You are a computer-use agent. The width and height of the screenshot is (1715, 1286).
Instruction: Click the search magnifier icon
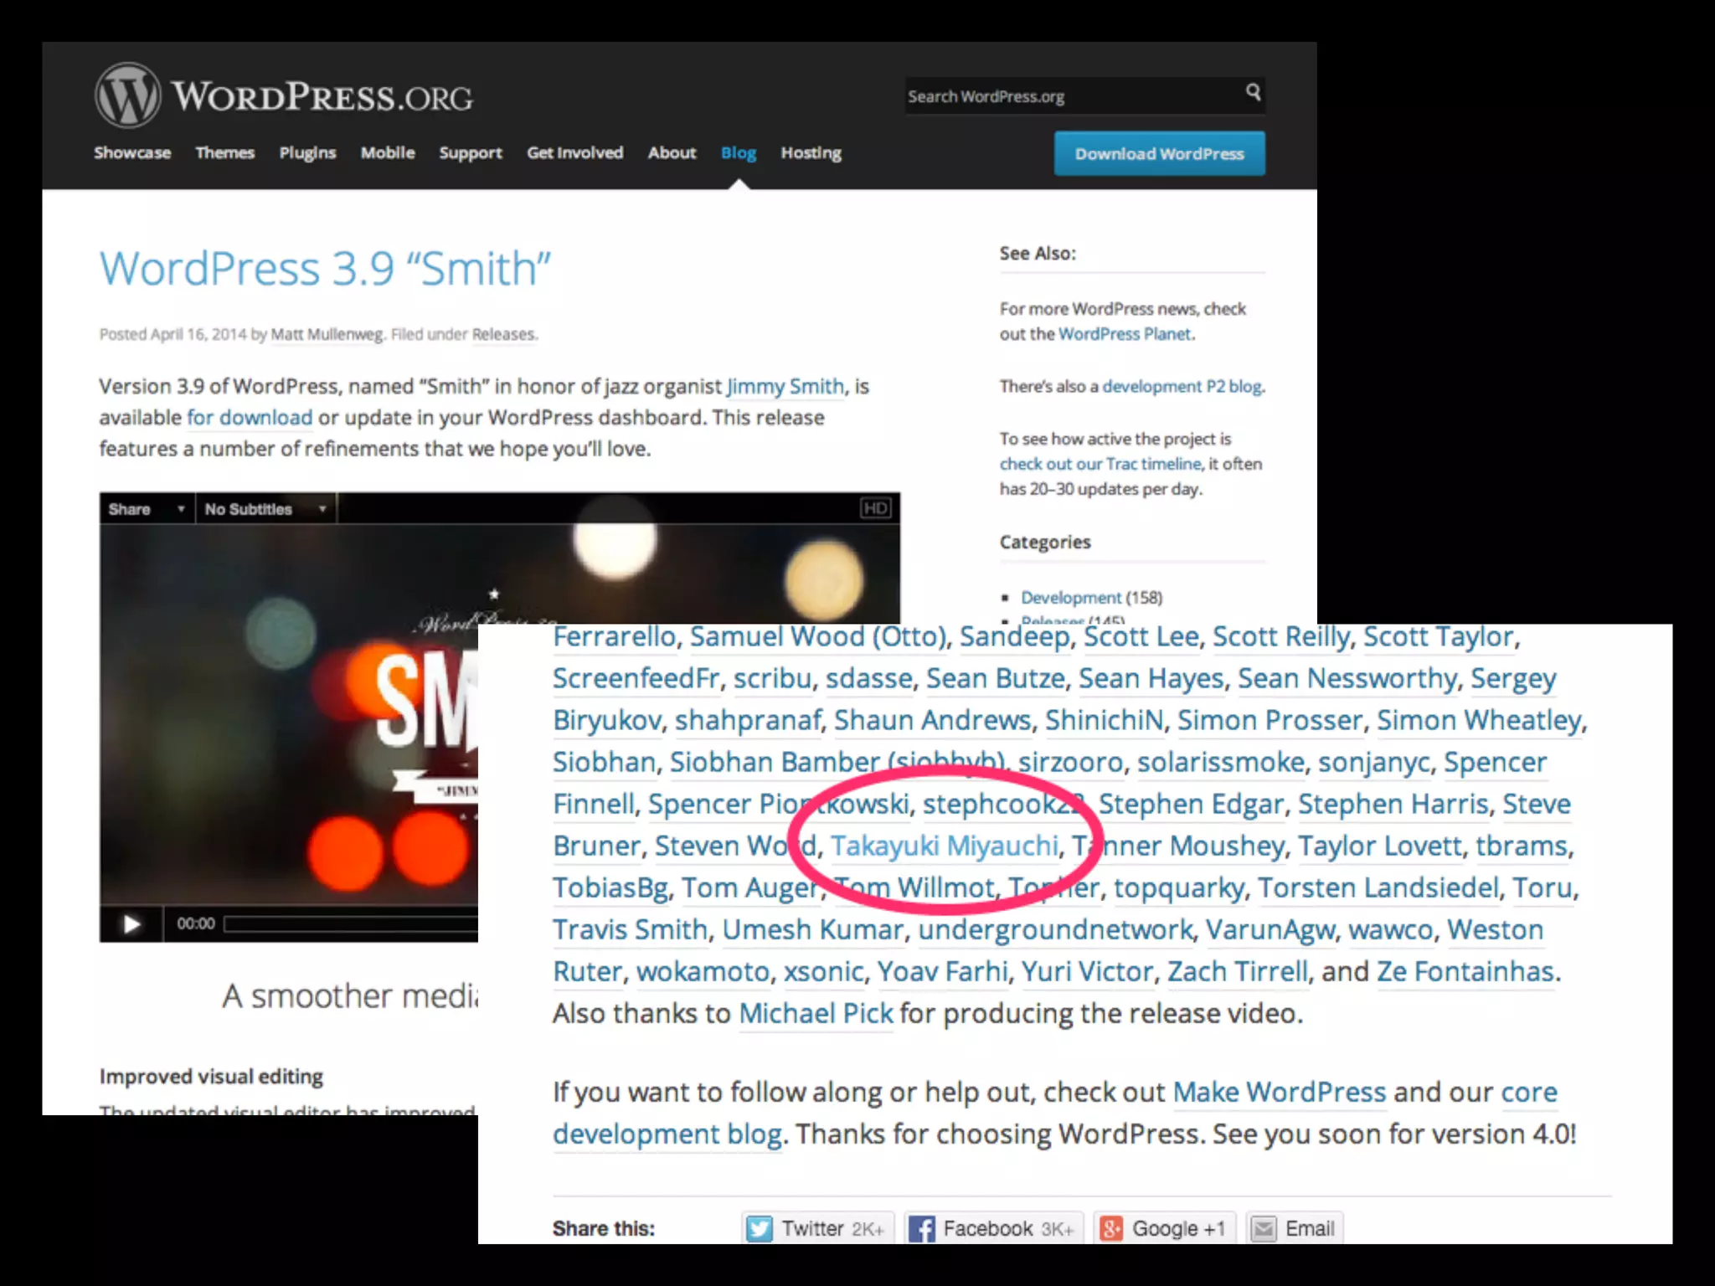tap(1253, 92)
